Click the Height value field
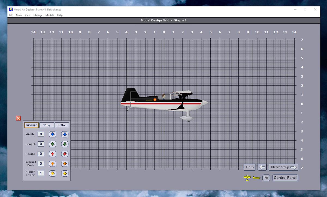This screenshot has width=327, height=197. click(41, 154)
